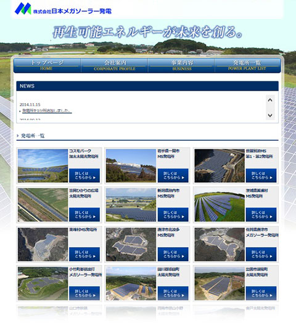Open the コスモパーク plant photo thumbnail

coord(43,165)
